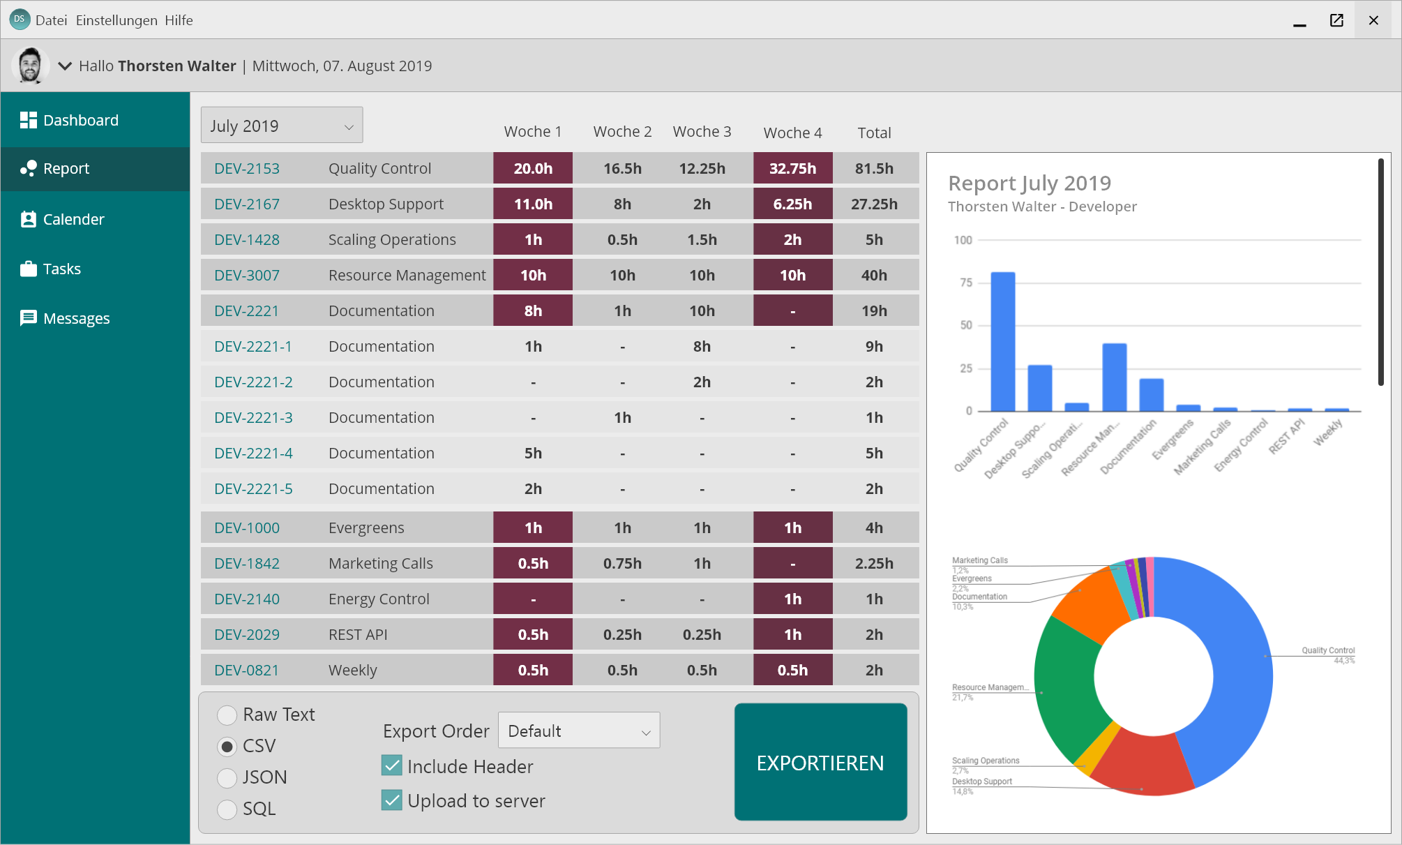This screenshot has height=845, width=1402.
Task: Open the DEV-2153 ticket link
Action: point(247,168)
